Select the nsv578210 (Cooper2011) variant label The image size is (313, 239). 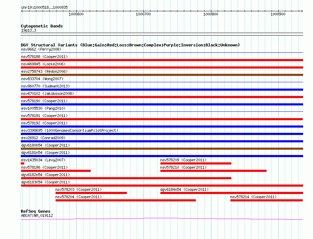point(183,167)
